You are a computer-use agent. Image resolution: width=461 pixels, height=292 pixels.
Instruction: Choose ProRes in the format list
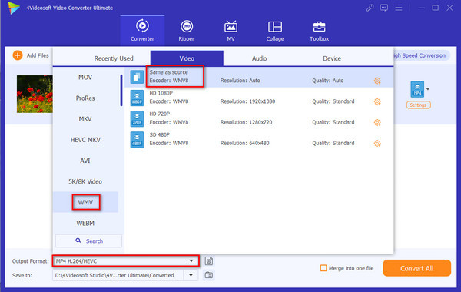85,98
